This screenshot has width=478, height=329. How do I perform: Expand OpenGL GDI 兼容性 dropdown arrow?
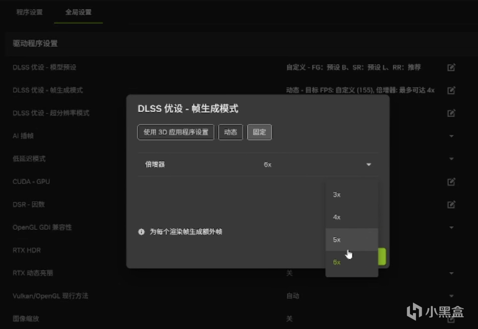tap(451, 227)
